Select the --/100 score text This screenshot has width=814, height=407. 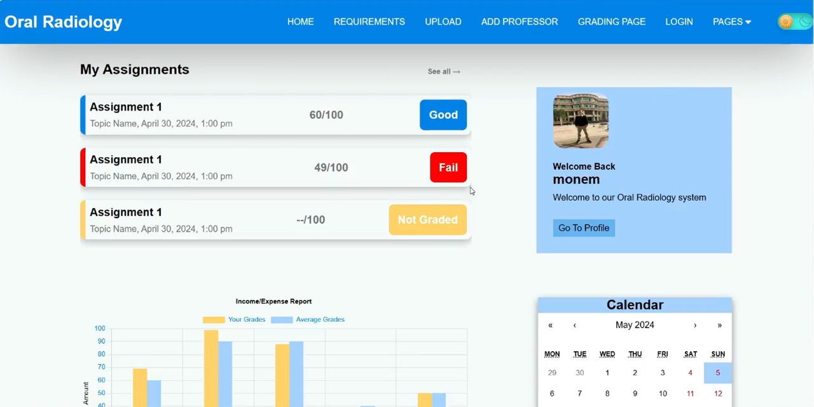point(311,220)
